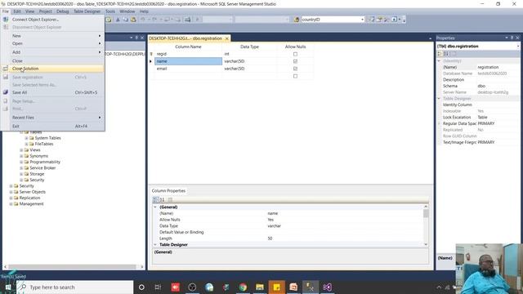This screenshot has width=523, height=294.
Task: Expand the System Tables node
Action: tap(27, 138)
